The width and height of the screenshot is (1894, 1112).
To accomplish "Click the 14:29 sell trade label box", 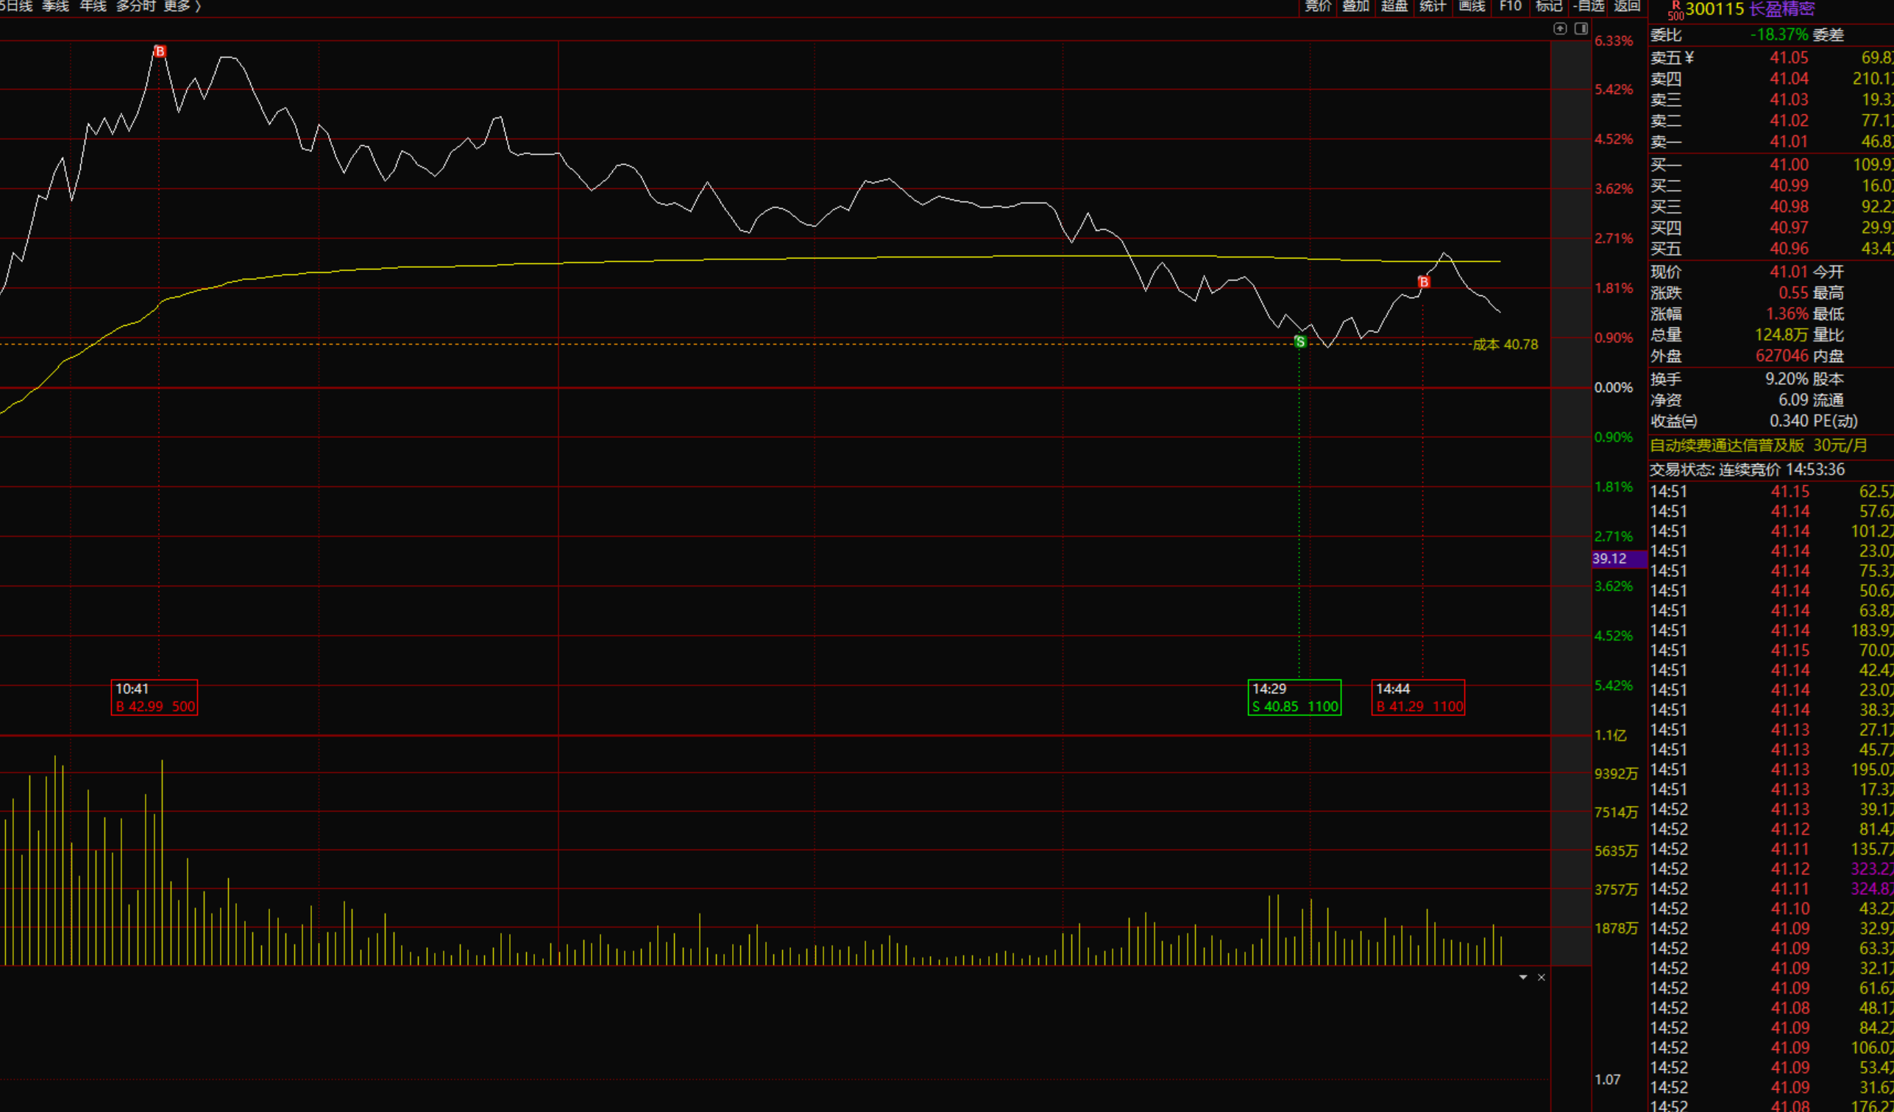I will coord(1294,697).
